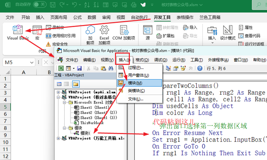This screenshot has height=160, width=267.
Task: Open the VBA 视图(V) menu
Action: 107,60
